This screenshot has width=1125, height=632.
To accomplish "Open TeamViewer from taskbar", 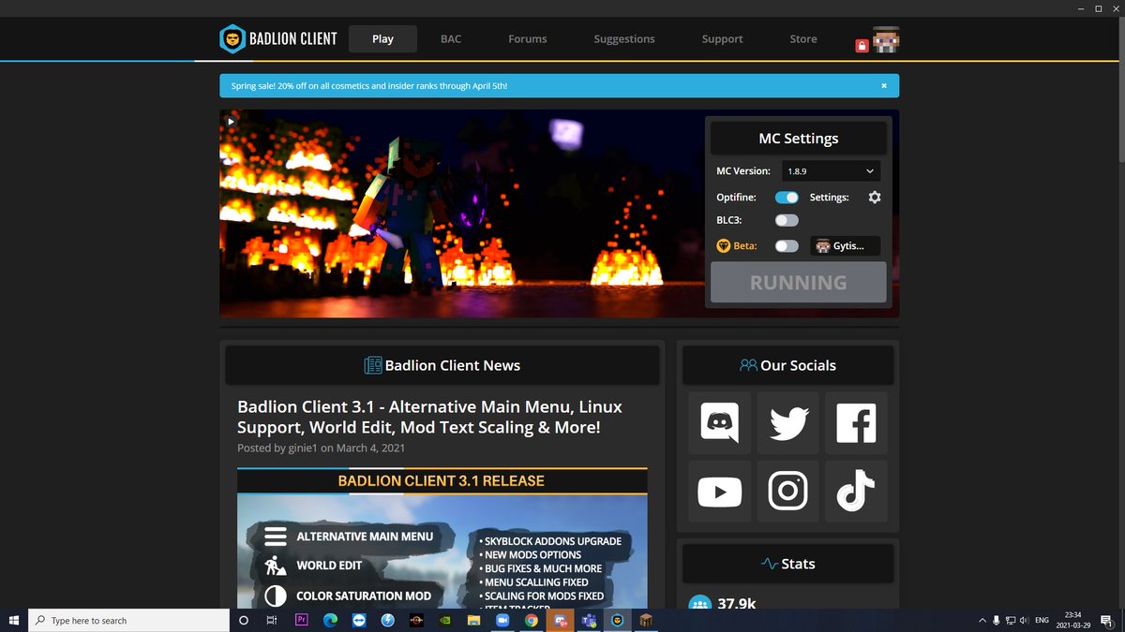I will tap(359, 620).
